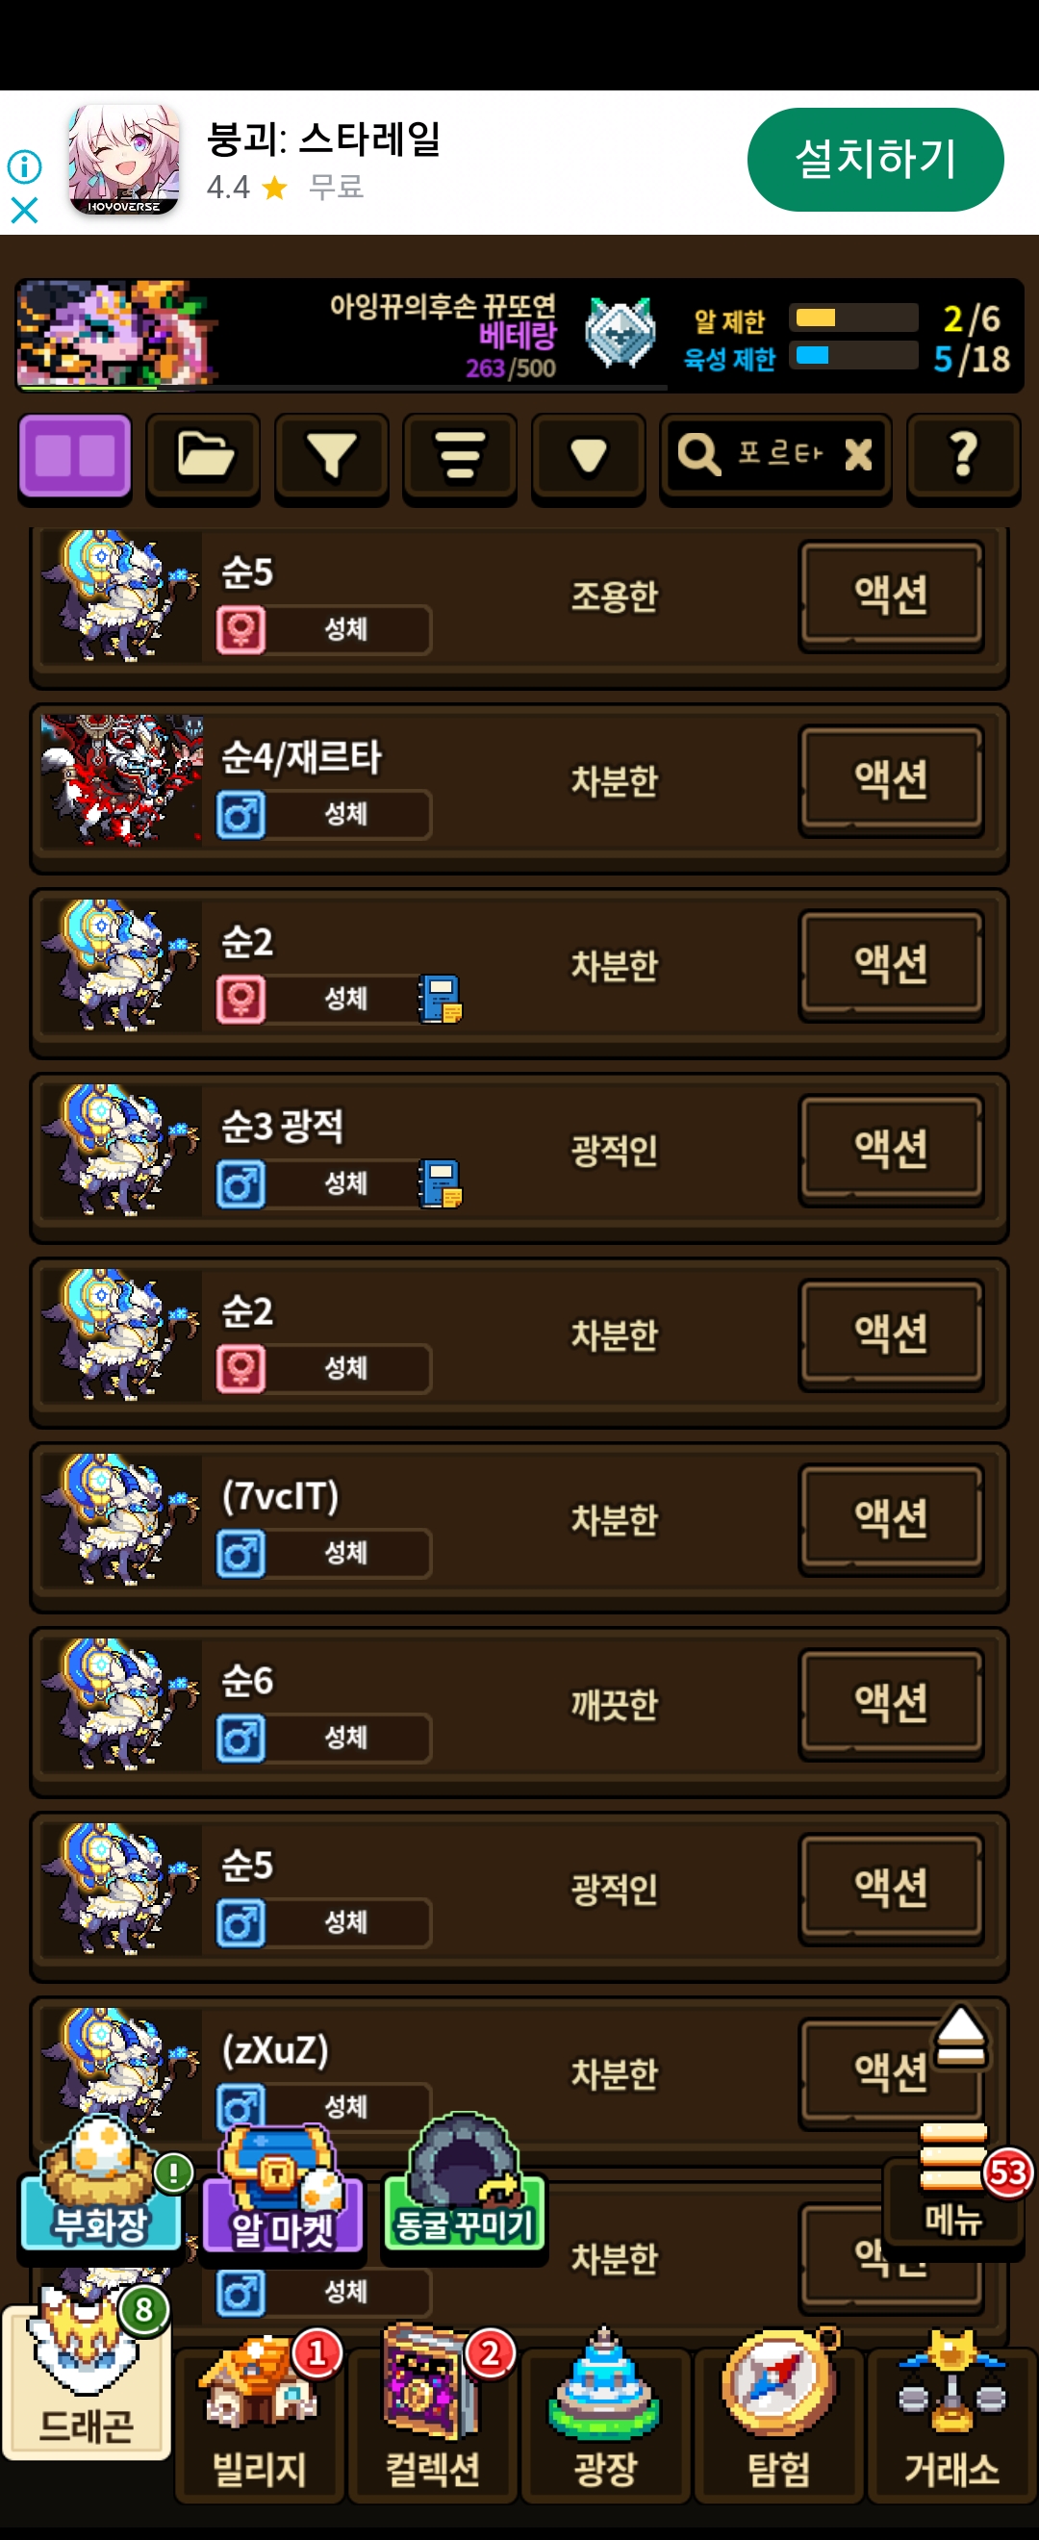
Task: Tap 액션 button for 순4/재르타 dragon
Action: pyautogui.click(x=891, y=780)
